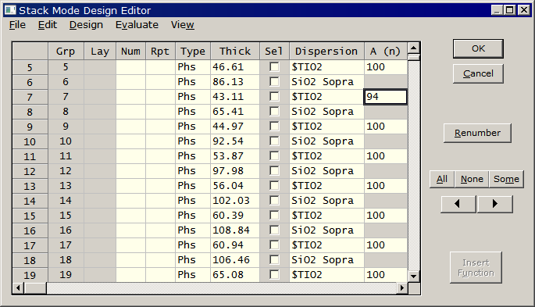Click the A (n) field showing 94
The width and height of the screenshot is (535, 307).
pyautogui.click(x=386, y=97)
